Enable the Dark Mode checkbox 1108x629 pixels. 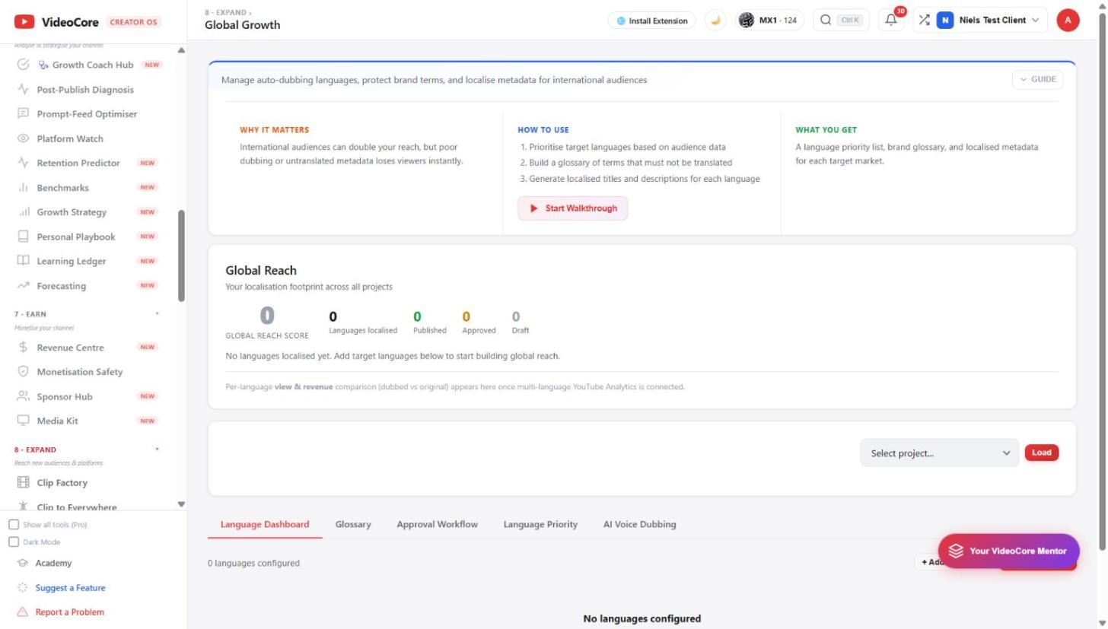pyautogui.click(x=14, y=542)
